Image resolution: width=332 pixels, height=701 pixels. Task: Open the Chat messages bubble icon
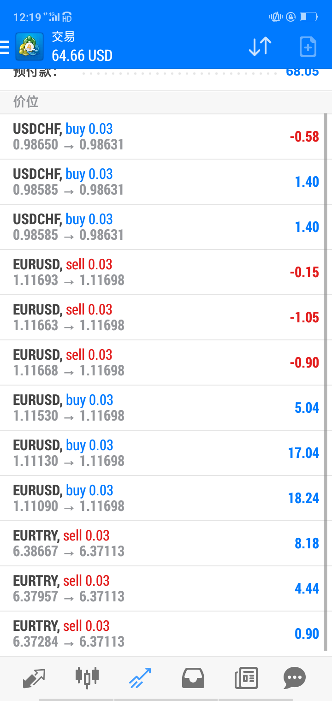295,677
